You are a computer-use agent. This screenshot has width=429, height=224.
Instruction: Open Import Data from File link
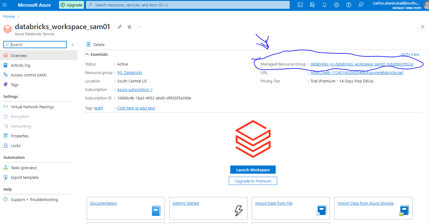[274, 203]
